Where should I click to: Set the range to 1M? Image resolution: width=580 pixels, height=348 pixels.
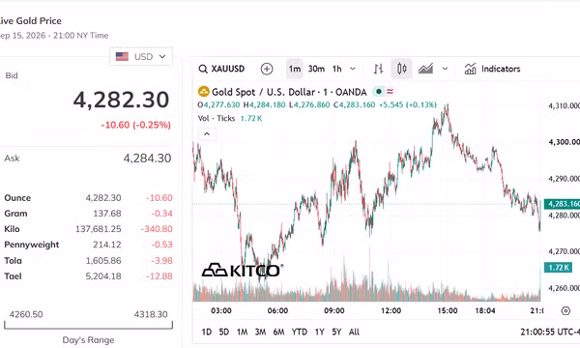pos(242,332)
